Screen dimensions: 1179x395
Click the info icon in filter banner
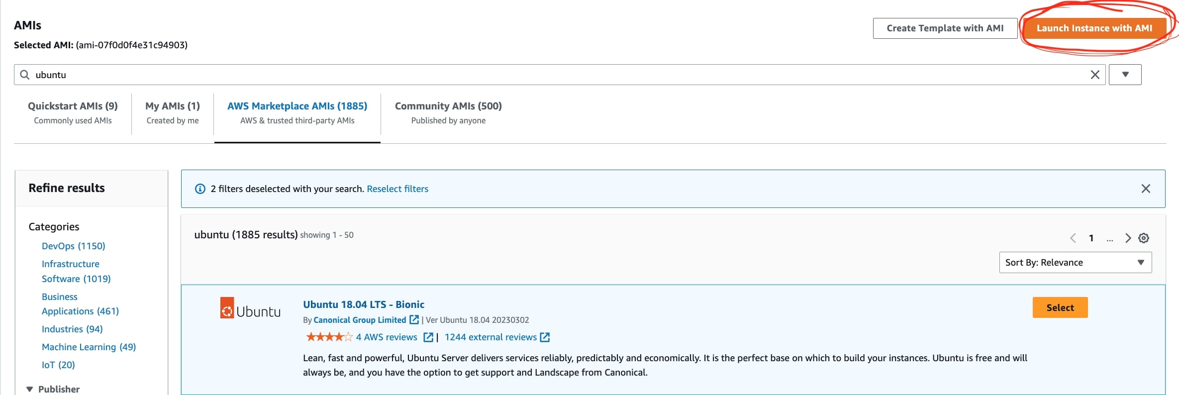tap(200, 189)
